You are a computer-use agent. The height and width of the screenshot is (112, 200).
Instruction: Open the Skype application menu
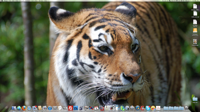click(x=6, y=1)
